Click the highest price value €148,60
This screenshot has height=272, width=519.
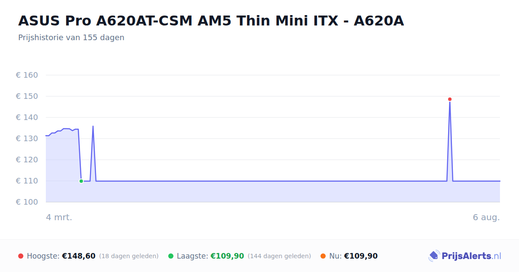[x=79, y=256]
